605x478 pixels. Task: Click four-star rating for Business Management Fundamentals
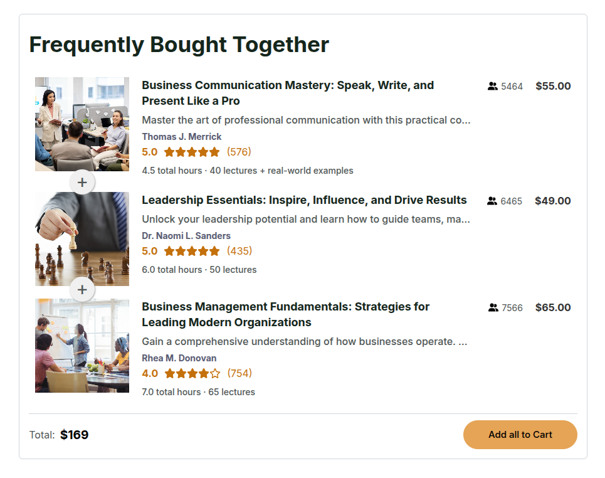point(192,373)
